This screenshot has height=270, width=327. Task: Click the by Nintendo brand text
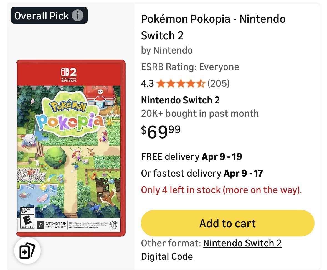(167, 50)
